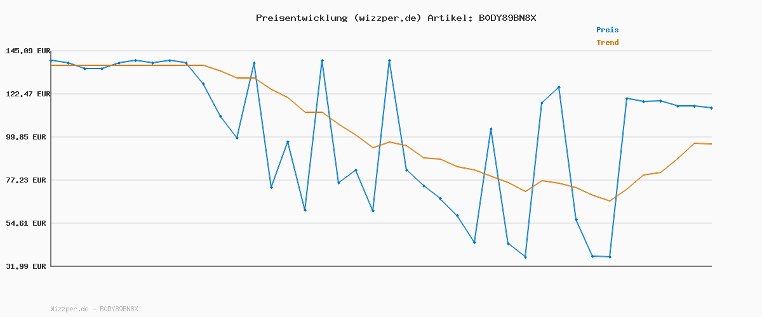This screenshot has width=762, height=317.
Task: Click the left start of the orange trend line
Action: (x=51, y=65)
